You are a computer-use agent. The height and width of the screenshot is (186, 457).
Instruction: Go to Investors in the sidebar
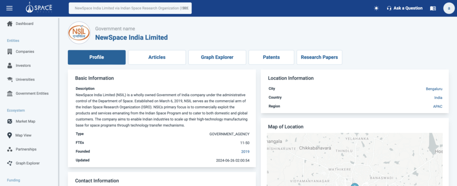(x=23, y=65)
